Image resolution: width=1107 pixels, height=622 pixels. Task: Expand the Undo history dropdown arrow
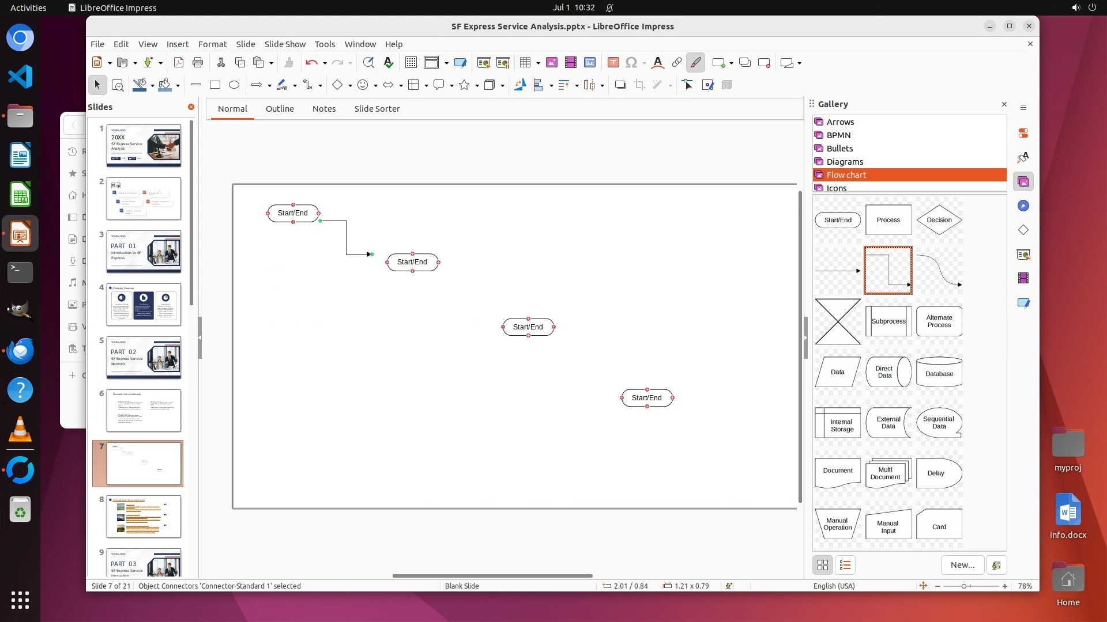(x=325, y=63)
